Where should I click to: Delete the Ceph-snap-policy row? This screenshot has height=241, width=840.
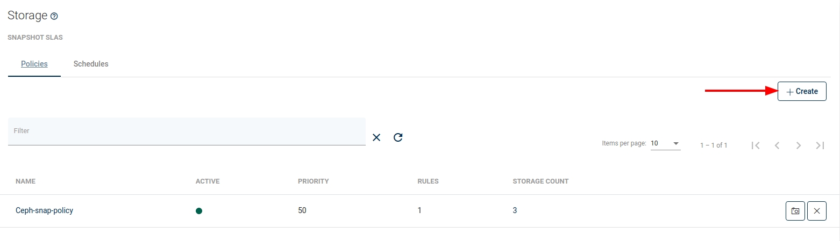(x=817, y=211)
